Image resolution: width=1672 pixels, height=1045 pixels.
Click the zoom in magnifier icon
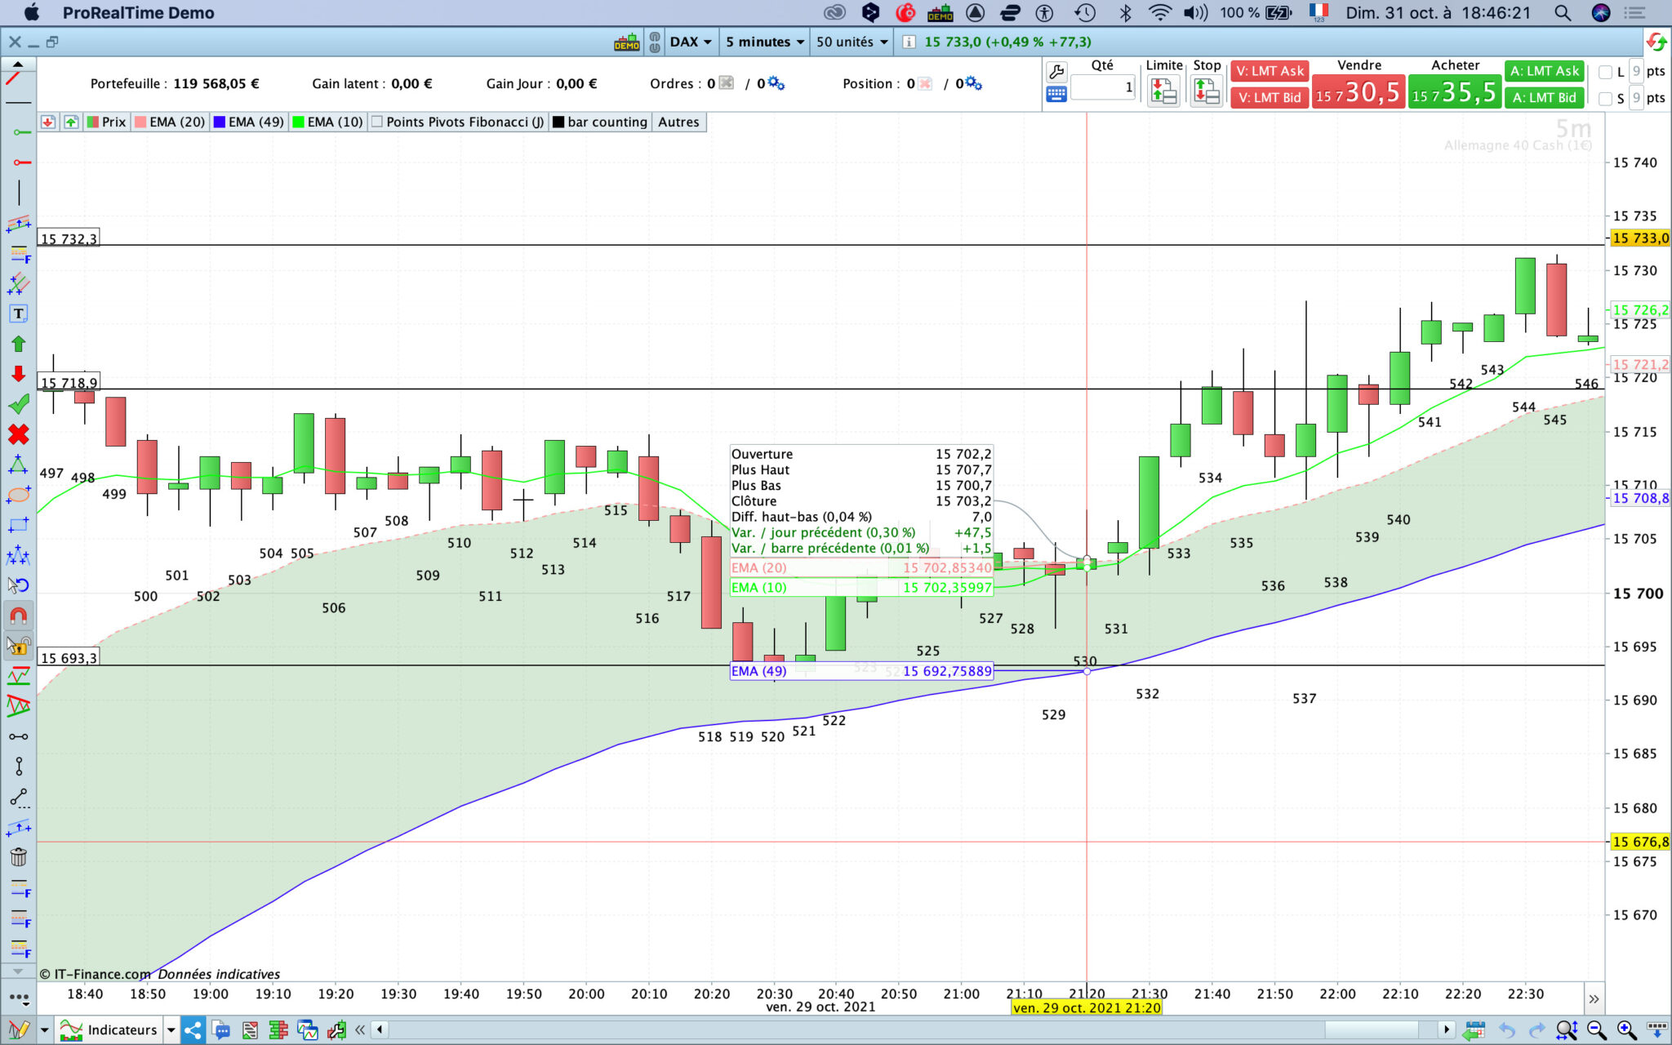[x=1625, y=1030]
